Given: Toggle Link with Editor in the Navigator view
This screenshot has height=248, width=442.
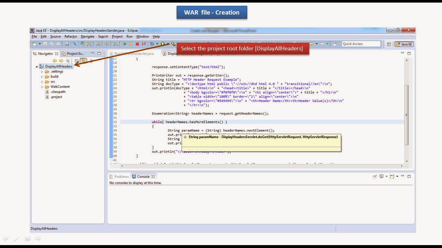Looking at the screenshot, I should [x=83, y=60].
